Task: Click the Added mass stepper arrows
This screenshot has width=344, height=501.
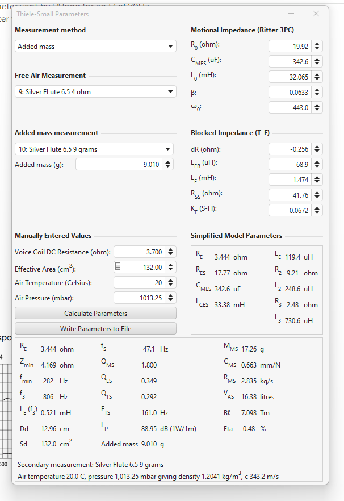Action: (167, 165)
